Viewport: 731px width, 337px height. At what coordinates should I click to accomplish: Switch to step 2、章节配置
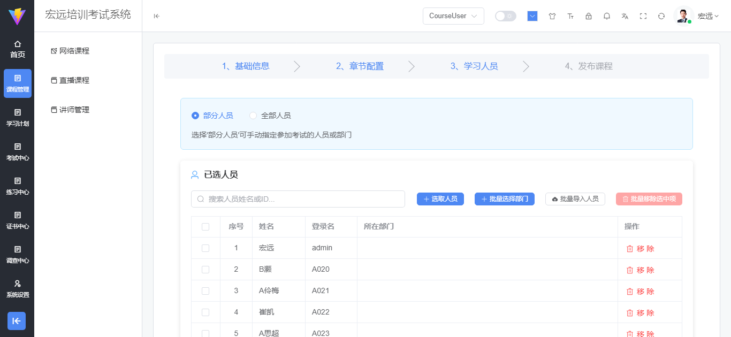(x=360, y=66)
